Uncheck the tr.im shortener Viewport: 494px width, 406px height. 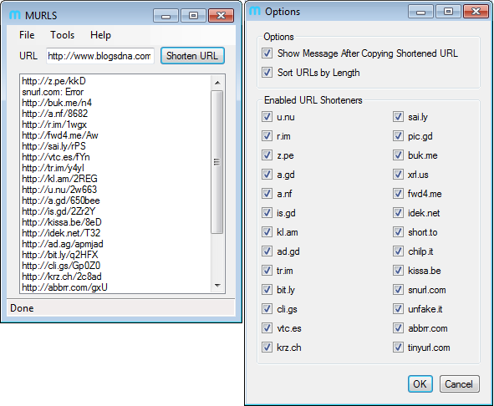267,271
